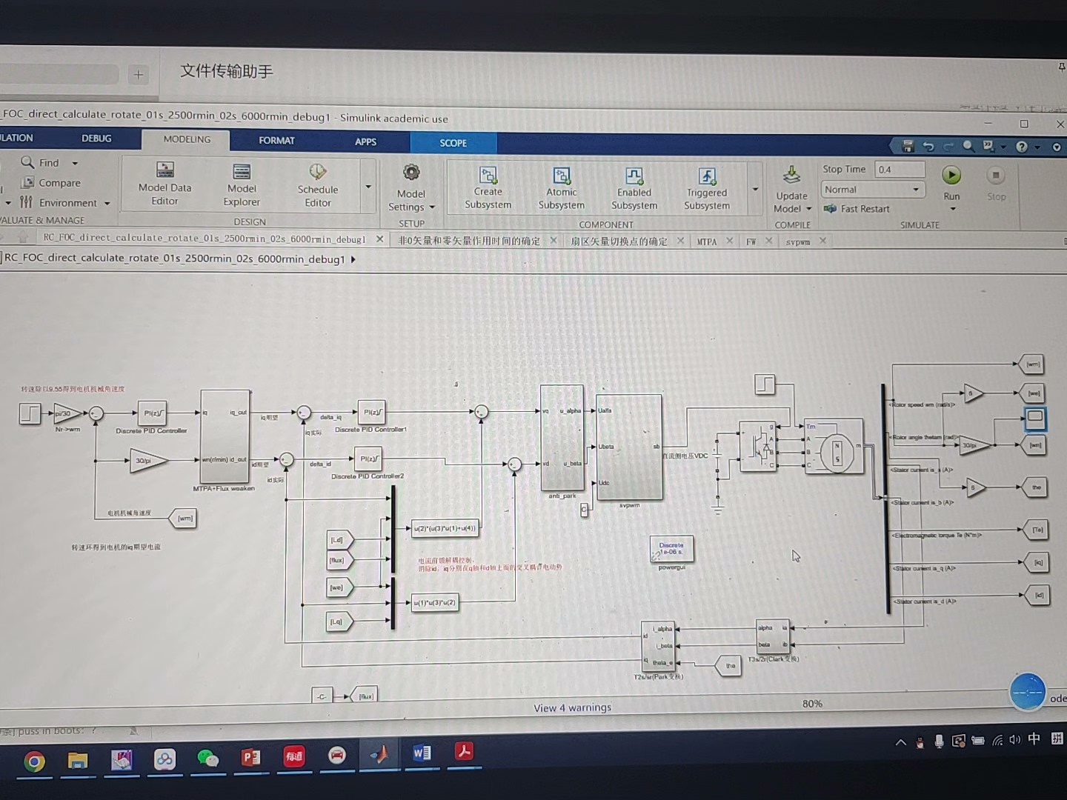Click Atomic Subsystem icon

click(x=562, y=176)
